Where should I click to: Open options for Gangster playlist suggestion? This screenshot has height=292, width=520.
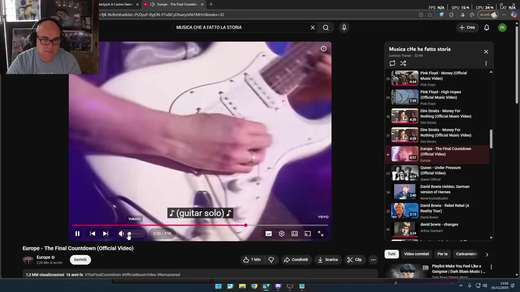coord(491,267)
